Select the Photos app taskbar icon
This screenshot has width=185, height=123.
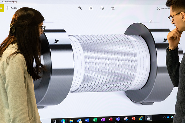(148, 118)
